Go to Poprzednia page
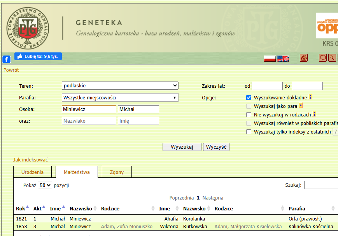Image resolution: width=338 pixels, height=236 pixels. [x=182, y=198]
